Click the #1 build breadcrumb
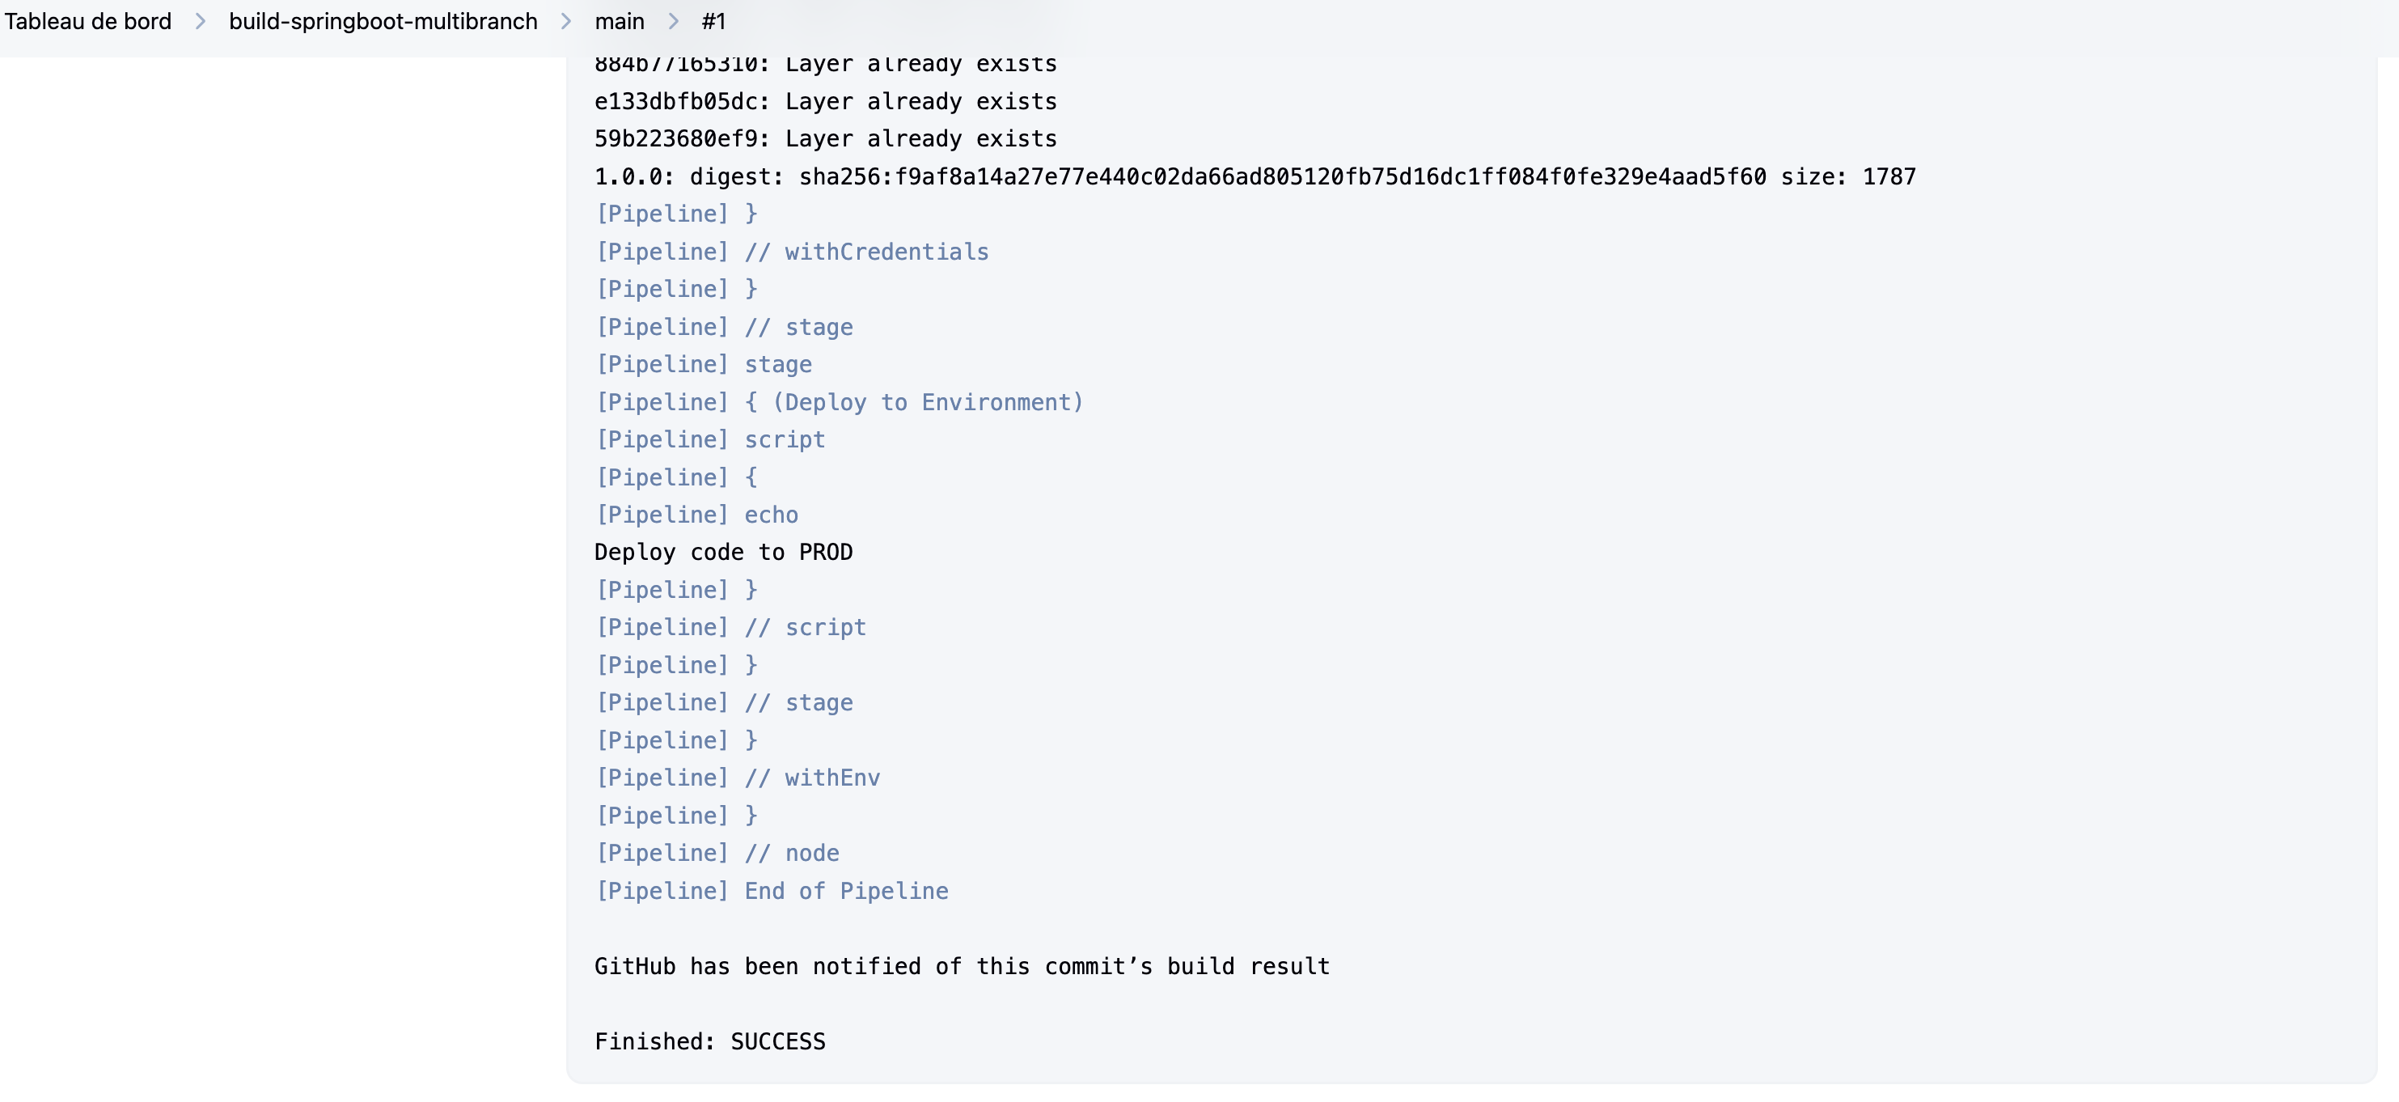This screenshot has height=1102, width=2399. [713, 21]
